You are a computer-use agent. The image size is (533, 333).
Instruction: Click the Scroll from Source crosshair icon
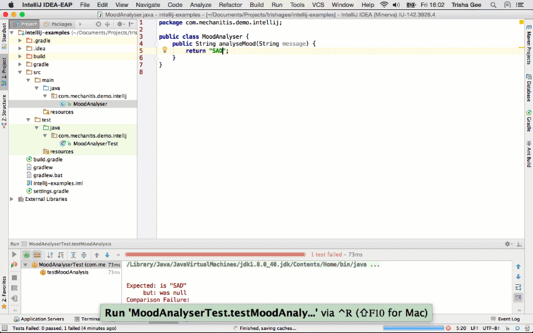tap(98, 24)
